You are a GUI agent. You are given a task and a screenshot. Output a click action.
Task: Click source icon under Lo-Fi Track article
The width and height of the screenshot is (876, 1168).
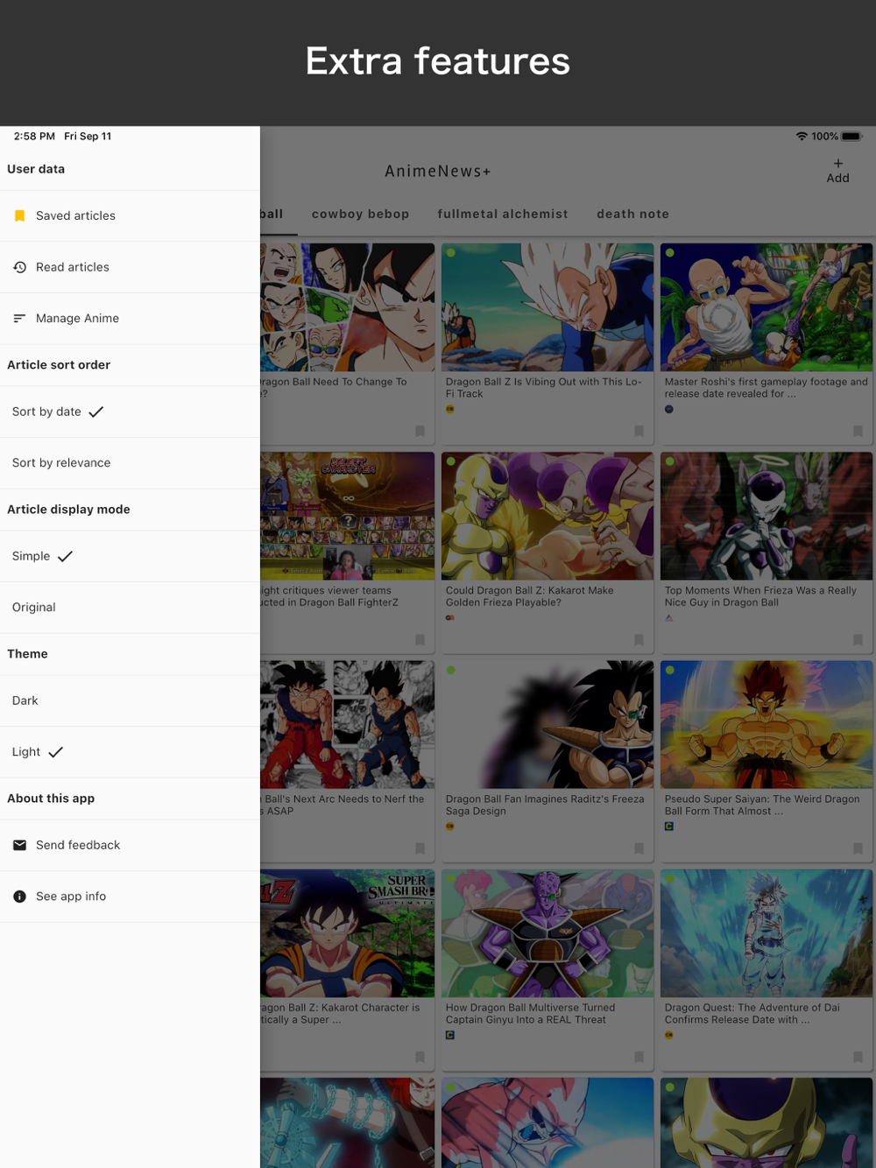coord(450,409)
